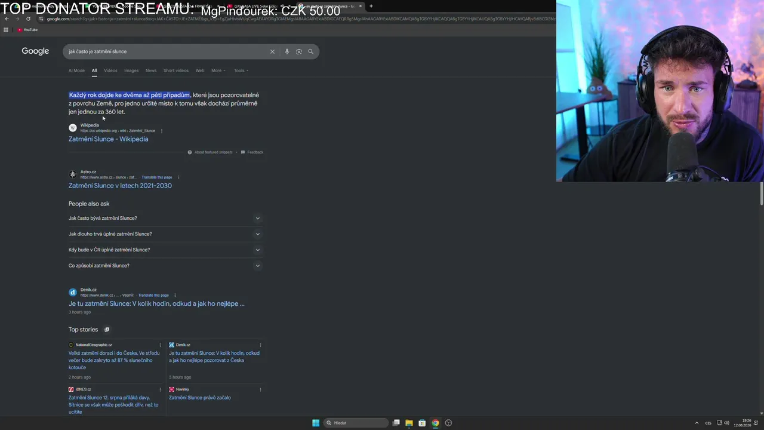The image size is (764, 430).
Task: Click the About featured snippets help icon
Action: point(190,152)
